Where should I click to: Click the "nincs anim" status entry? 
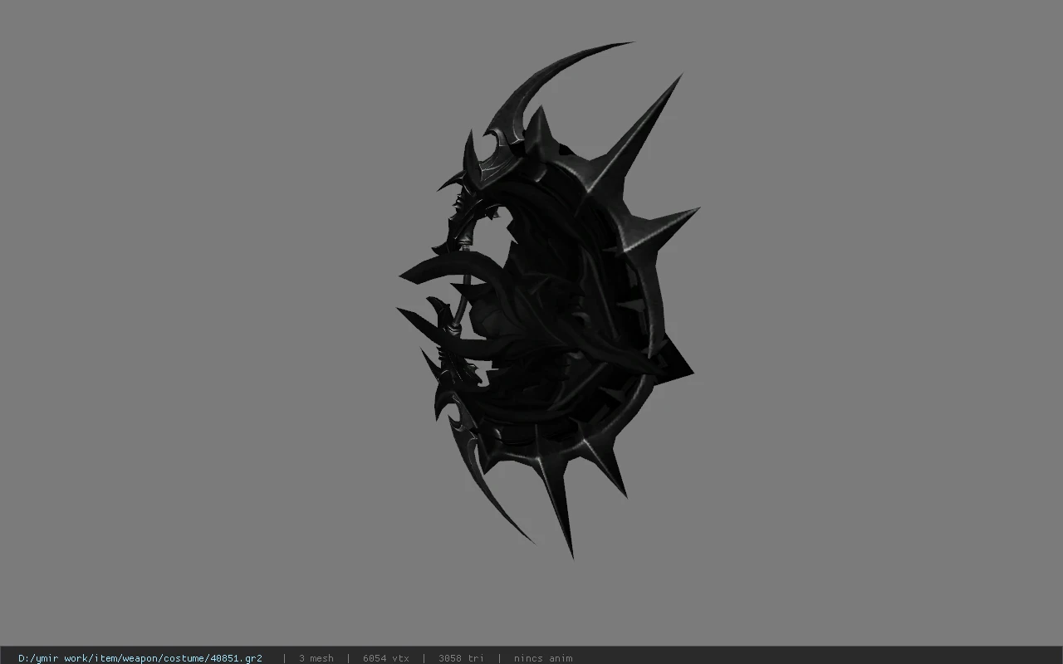click(543, 658)
